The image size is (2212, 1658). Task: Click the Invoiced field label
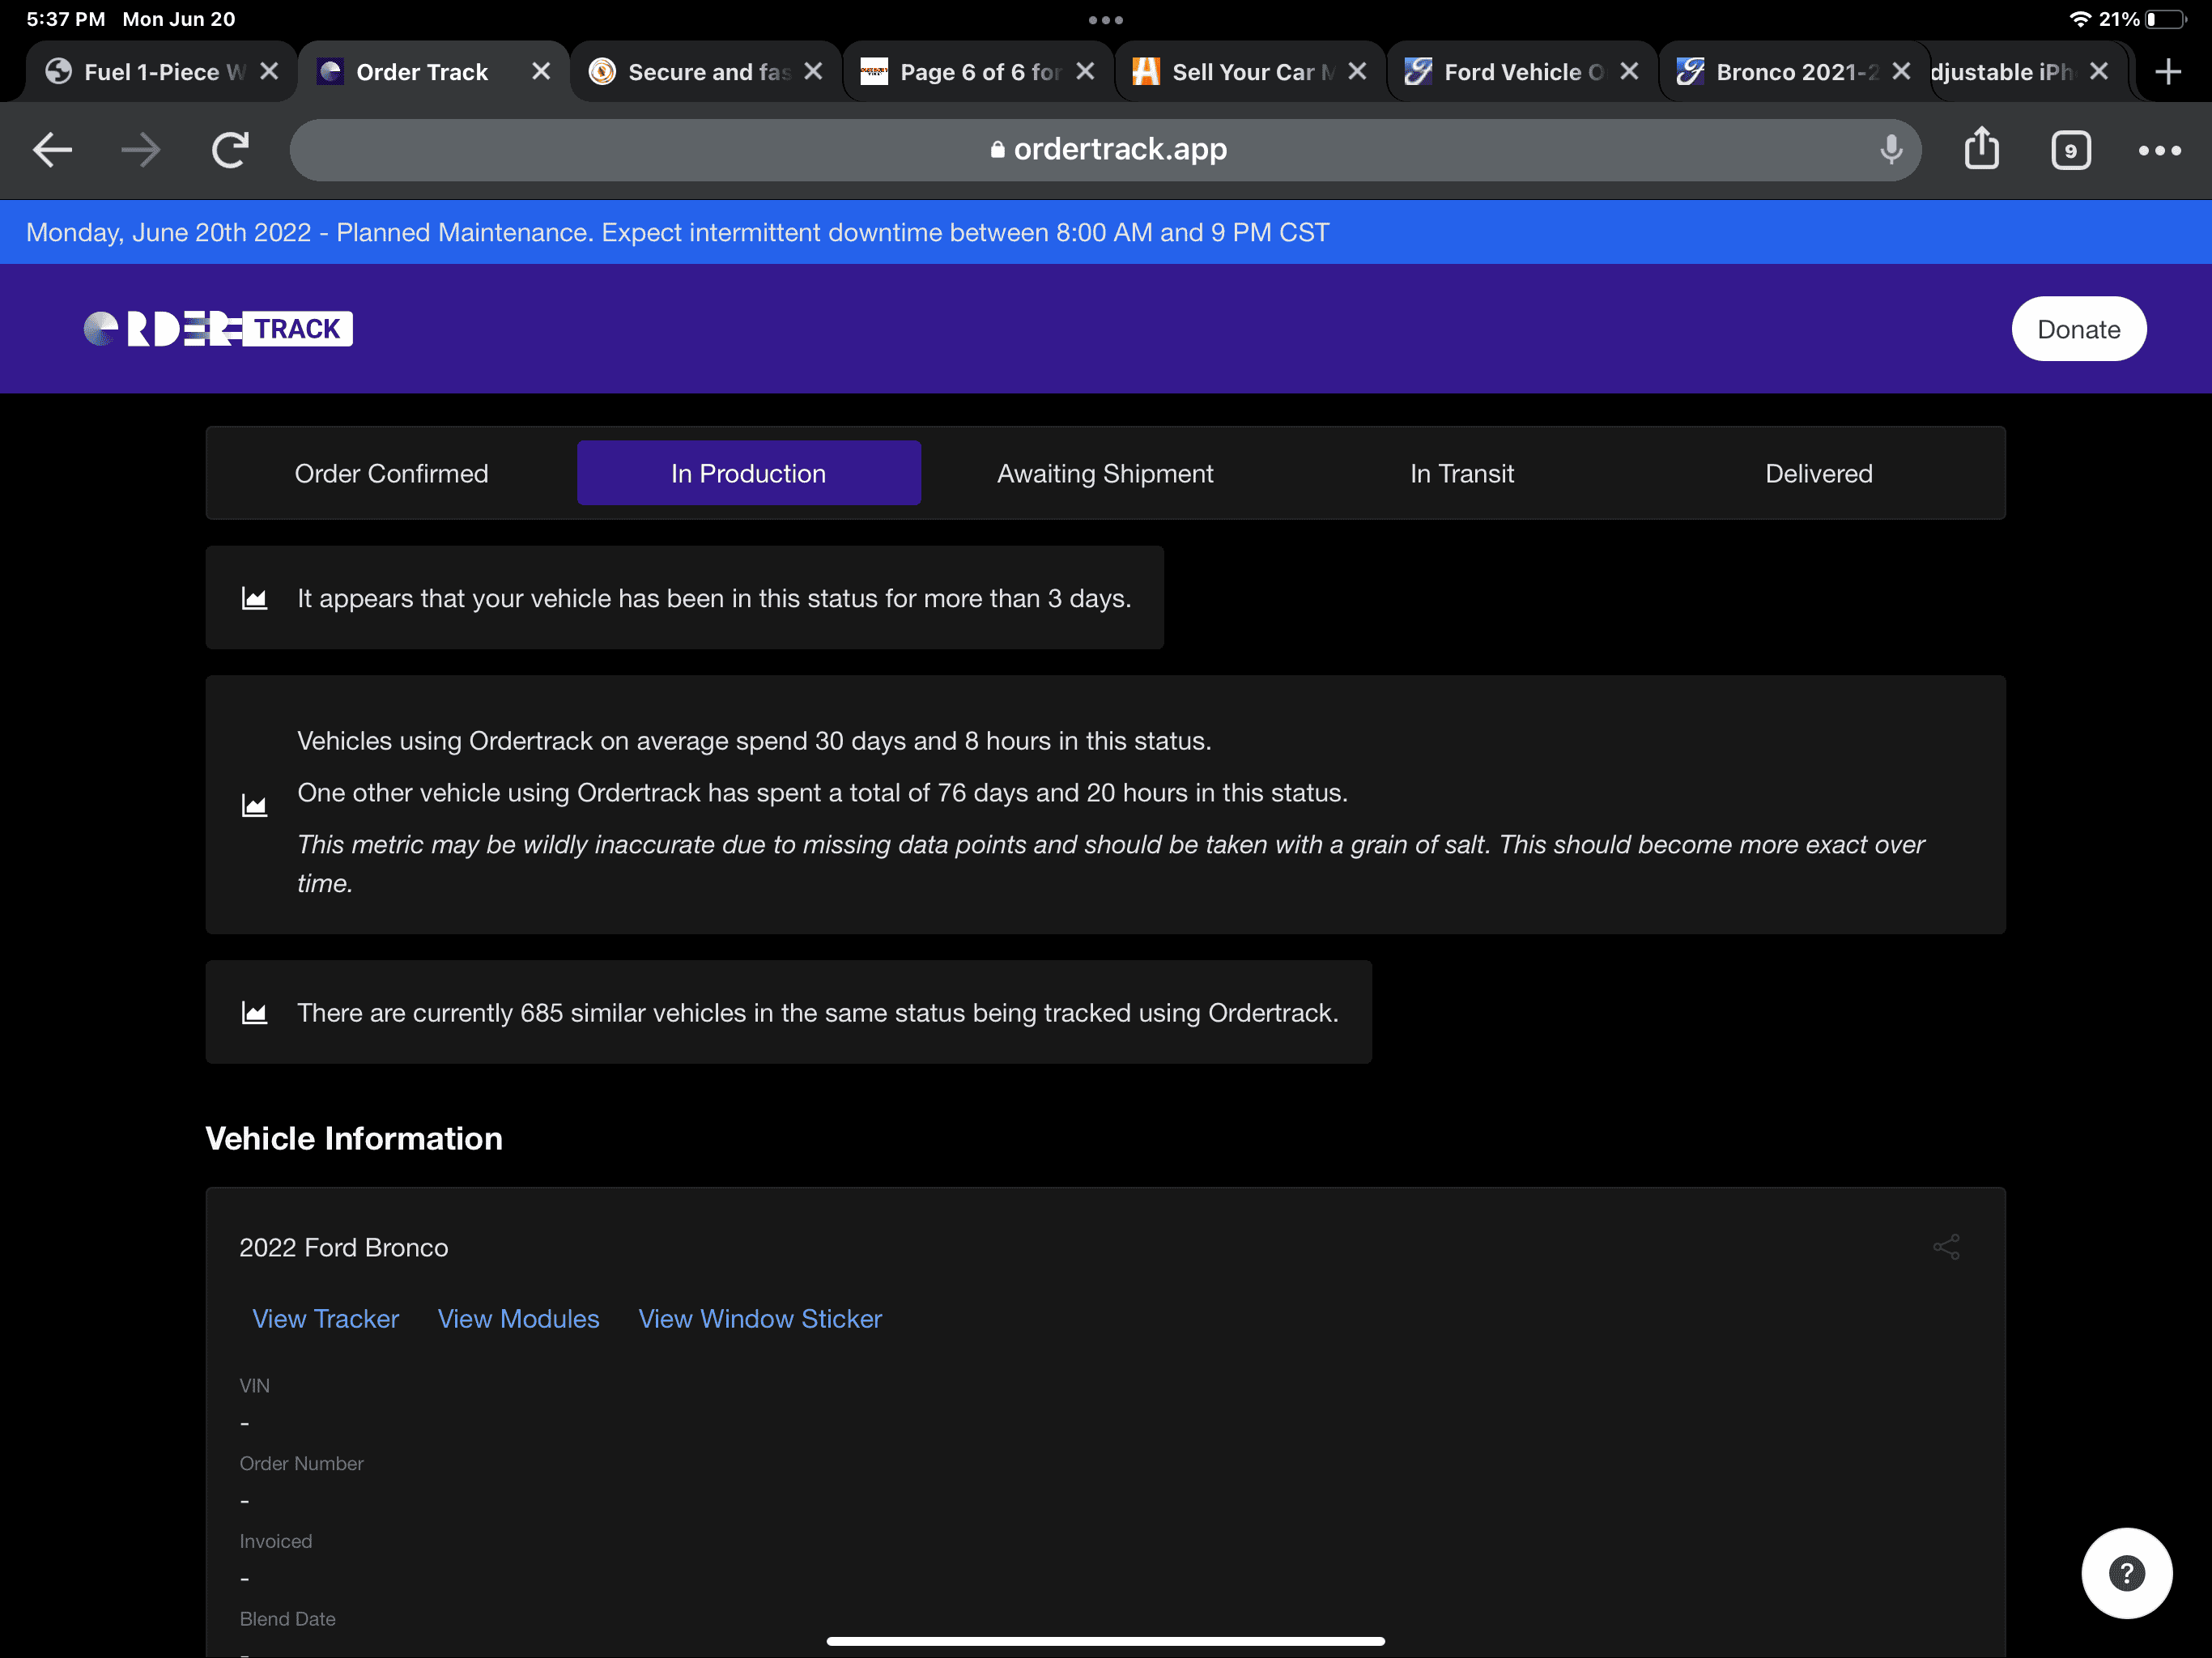click(x=275, y=1541)
